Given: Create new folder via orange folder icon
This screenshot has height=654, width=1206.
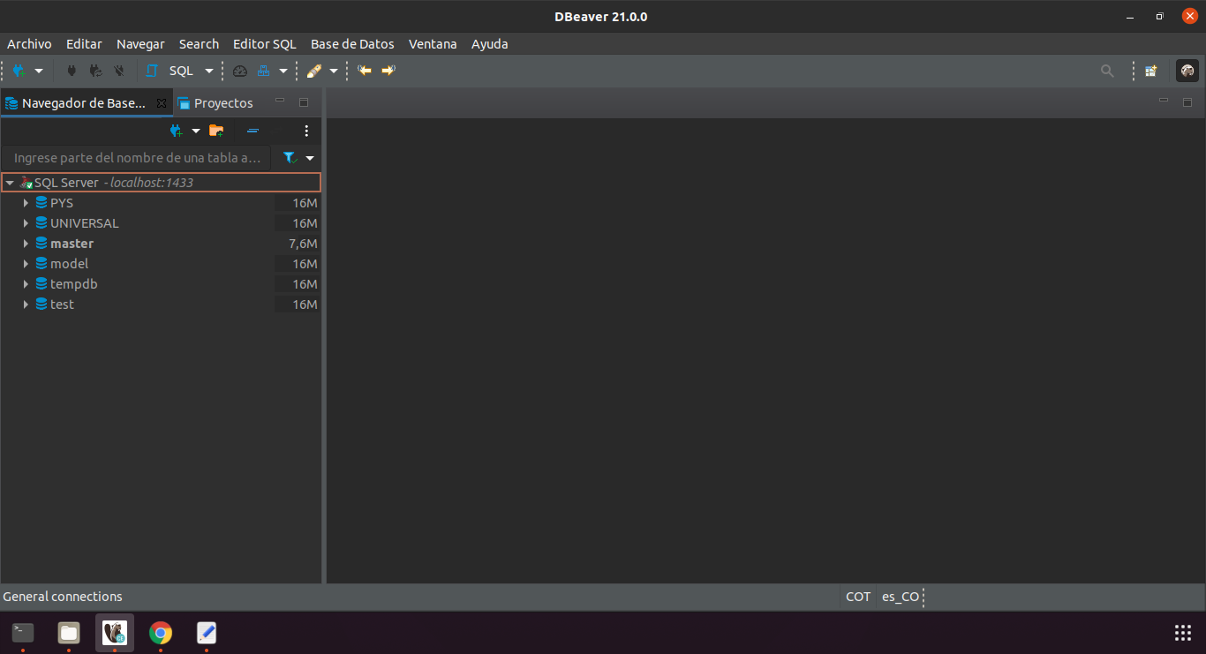Looking at the screenshot, I should pos(216,131).
